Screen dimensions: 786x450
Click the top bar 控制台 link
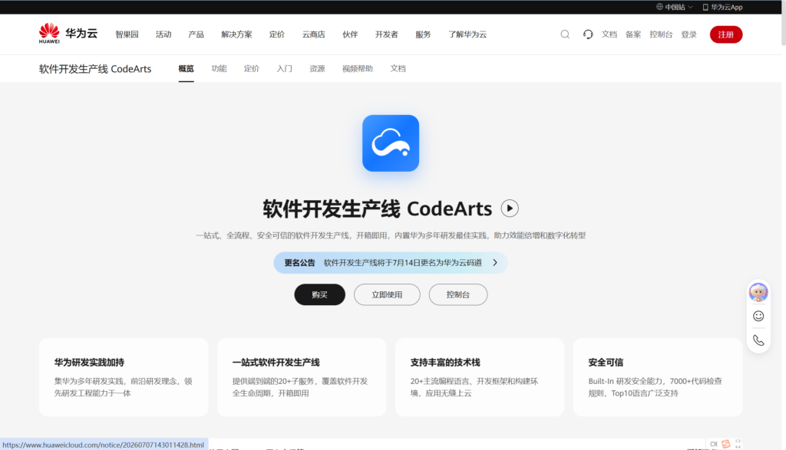(x=661, y=34)
